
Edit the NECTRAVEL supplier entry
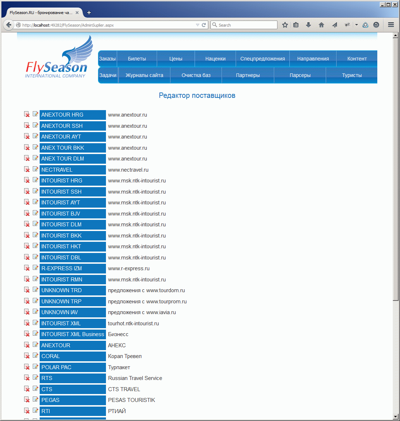35,169
